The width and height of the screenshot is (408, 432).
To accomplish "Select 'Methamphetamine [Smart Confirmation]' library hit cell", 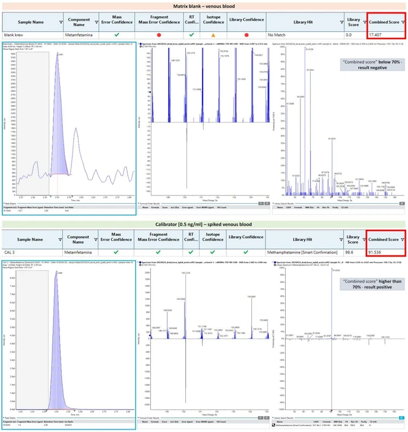I will [304, 252].
